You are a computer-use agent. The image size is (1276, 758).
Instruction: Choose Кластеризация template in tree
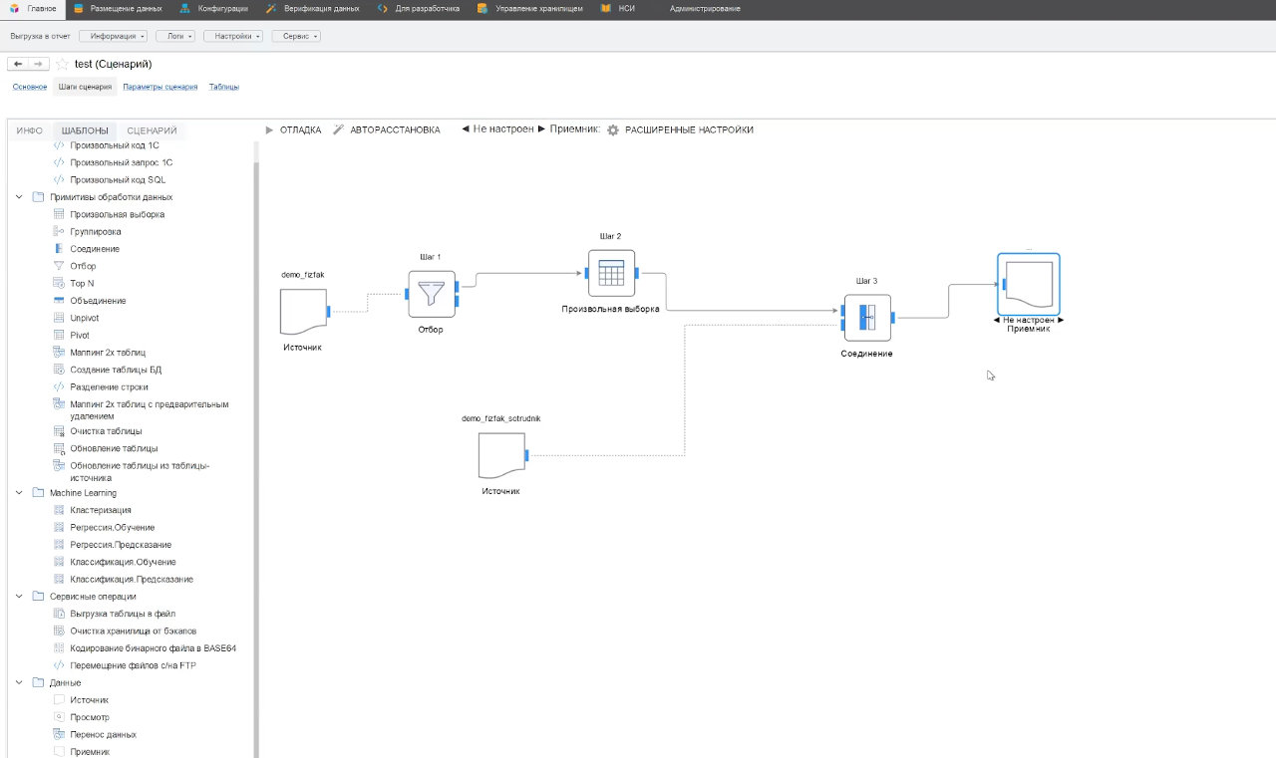coord(100,510)
